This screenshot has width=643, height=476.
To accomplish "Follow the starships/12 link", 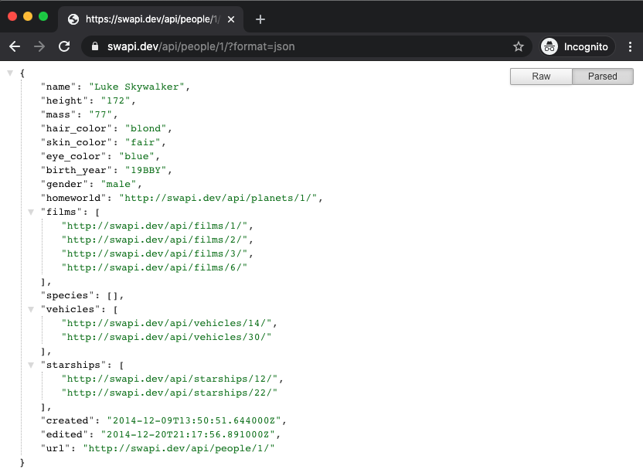I will point(172,379).
